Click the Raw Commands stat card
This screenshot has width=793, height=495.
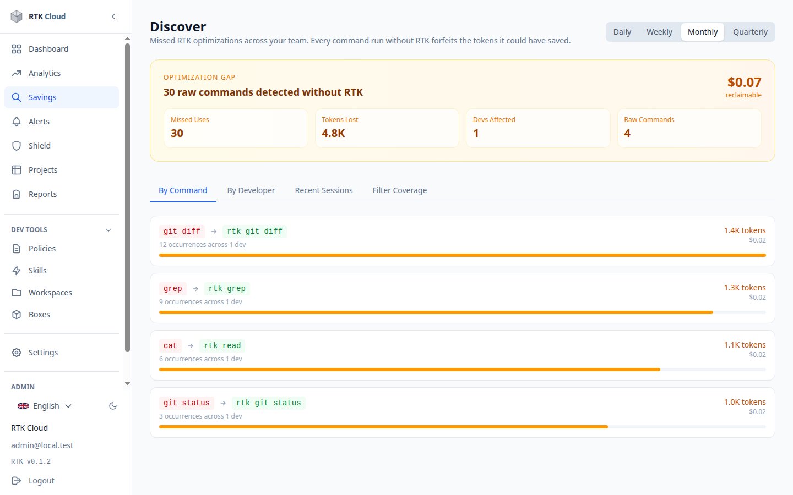[689, 128]
